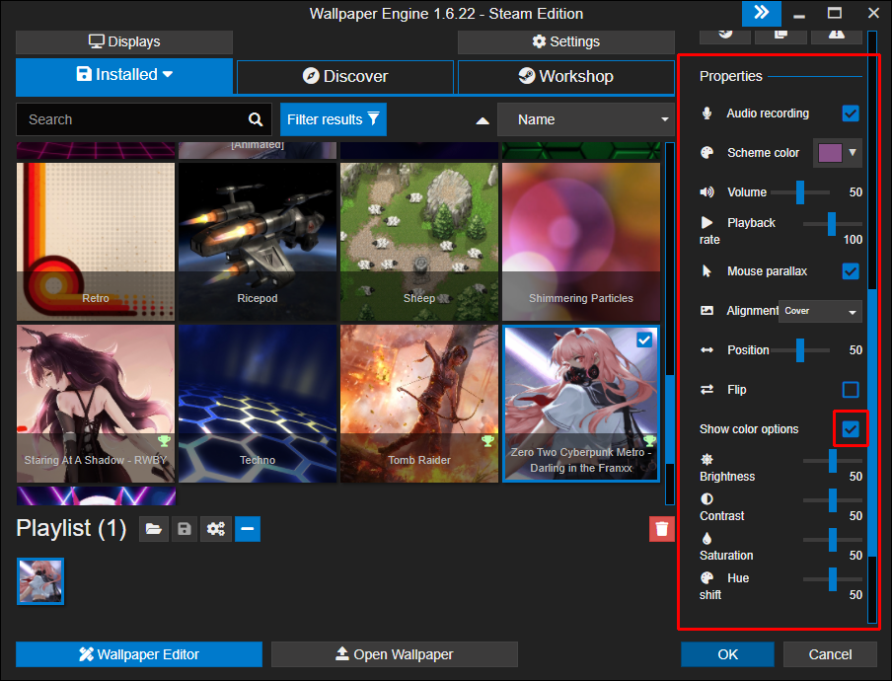Switch to the Discover tab
Screen dimensions: 892x681
(344, 76)
